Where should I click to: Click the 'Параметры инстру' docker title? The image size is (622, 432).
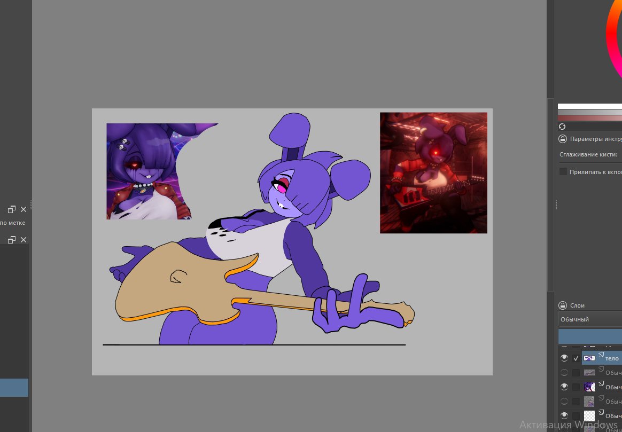click(596, 139)
